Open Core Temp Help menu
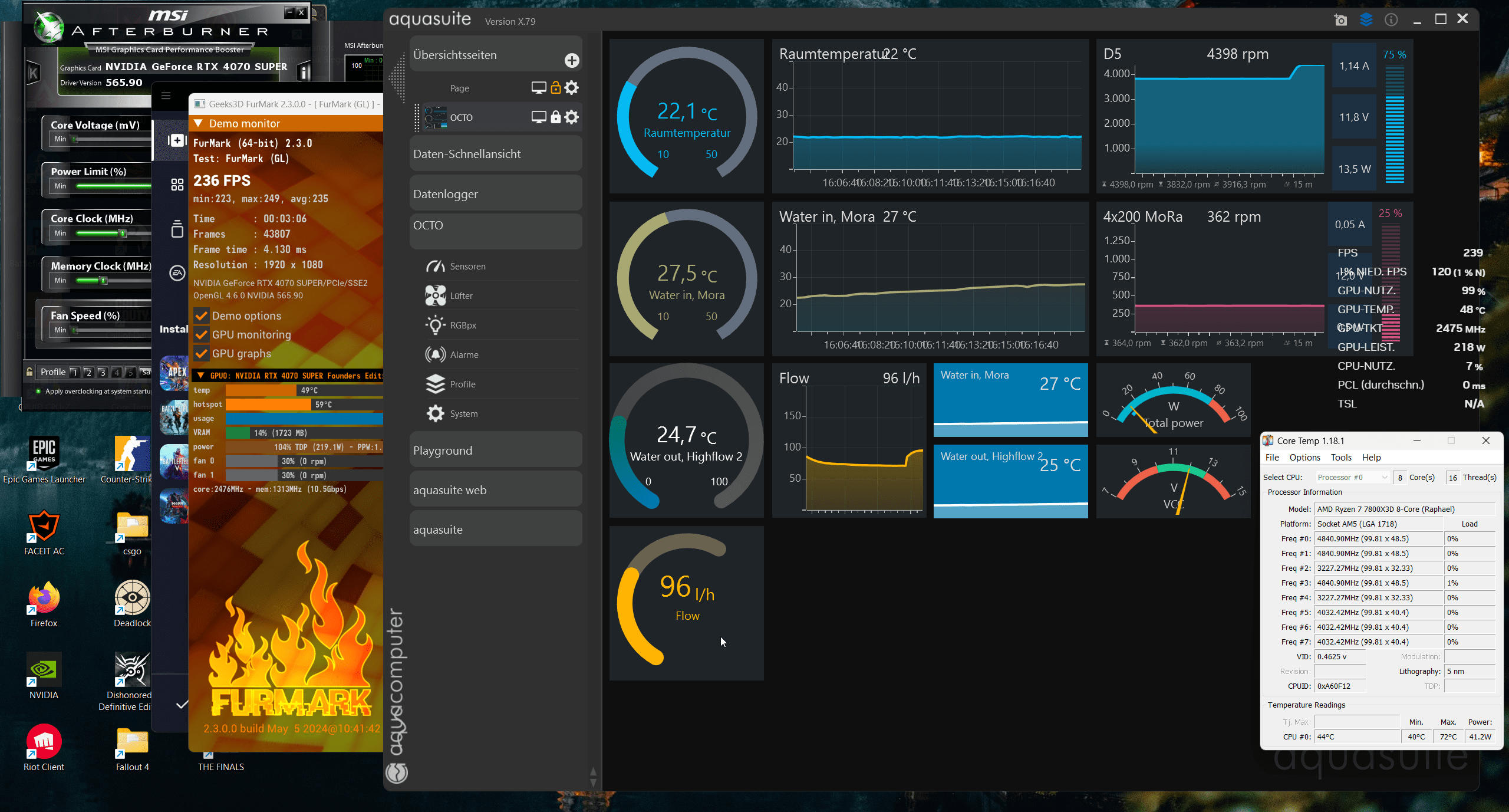1509x812 pixels. point(1371,458)
